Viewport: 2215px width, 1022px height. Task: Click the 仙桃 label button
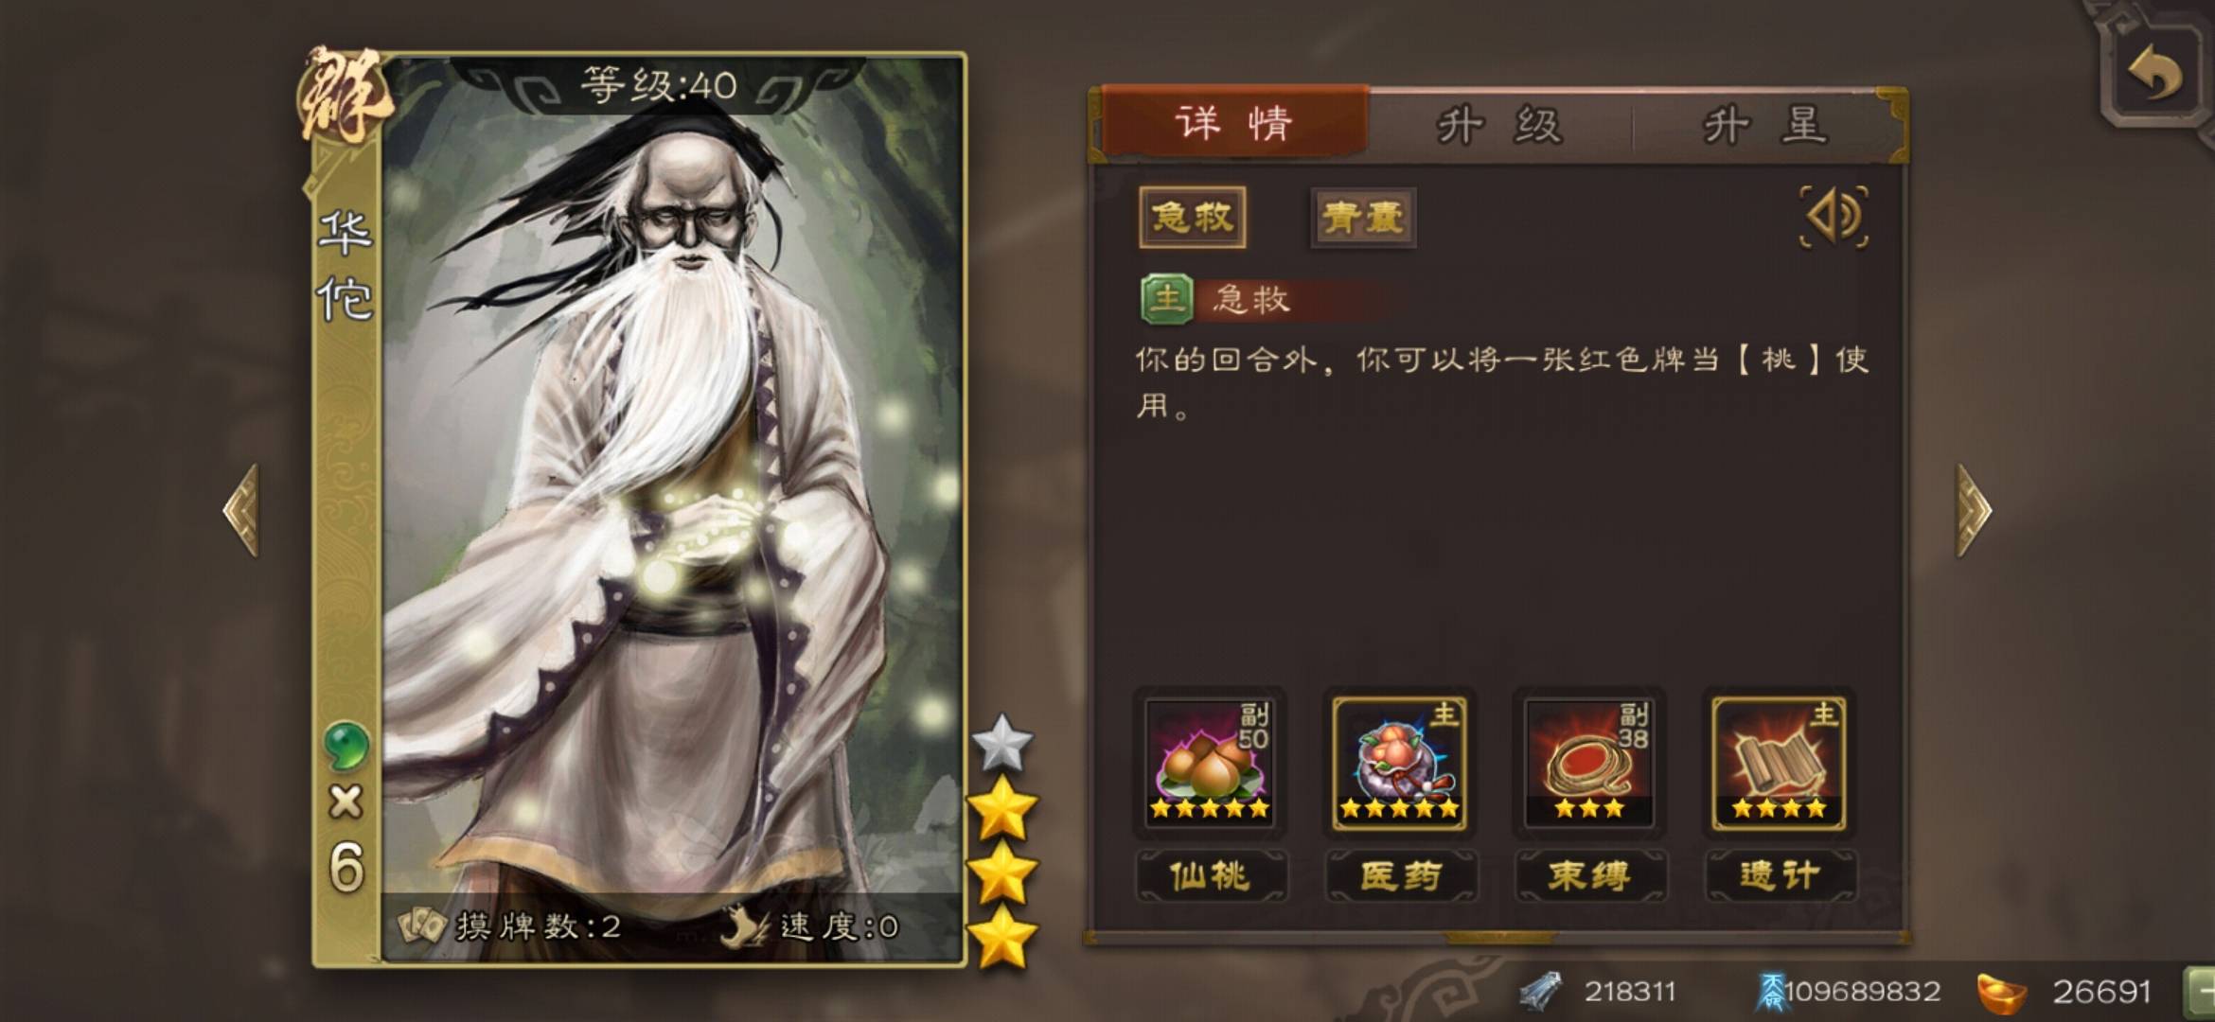(1211, 875)
